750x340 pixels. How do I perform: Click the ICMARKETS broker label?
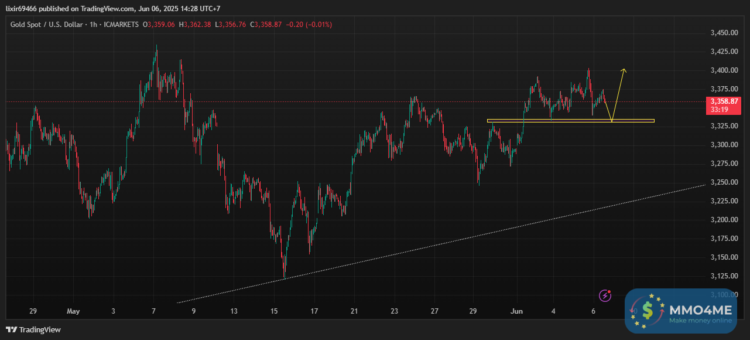121,25
